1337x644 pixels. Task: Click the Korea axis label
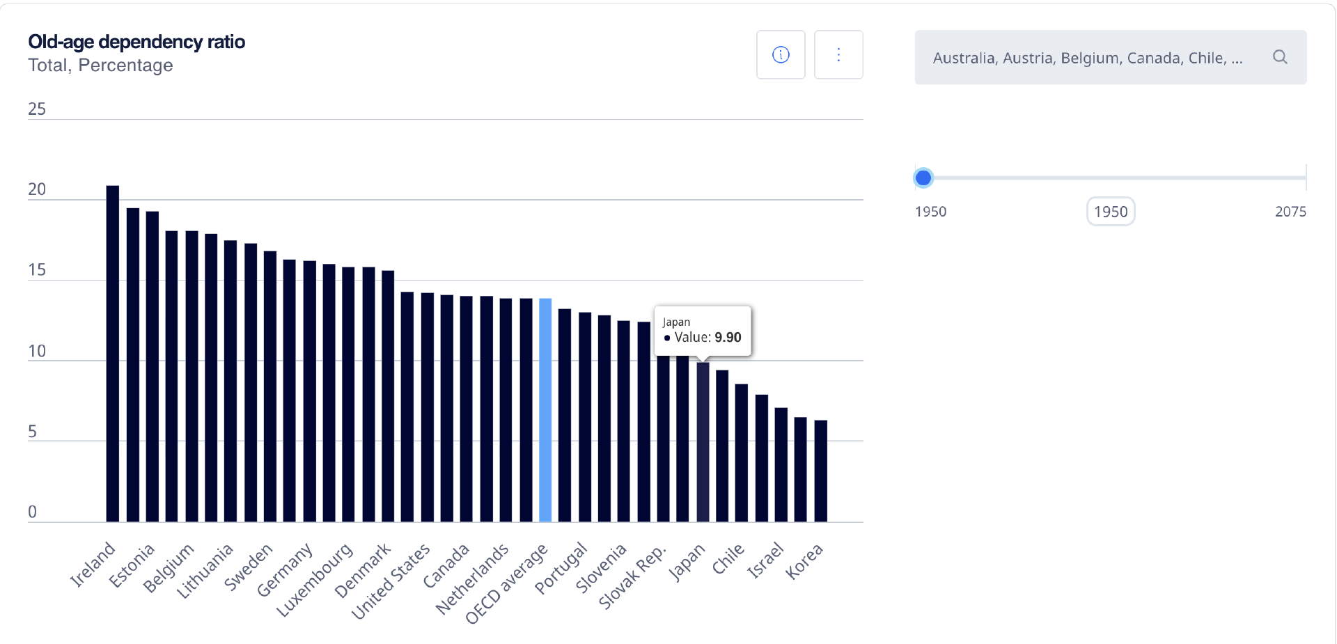[x=805, y=561]
